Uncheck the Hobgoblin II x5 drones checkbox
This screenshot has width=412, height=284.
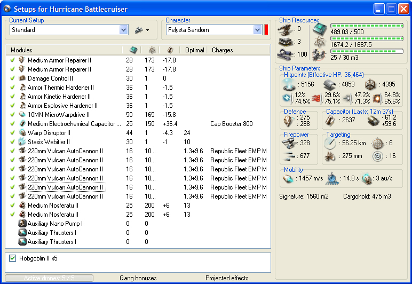coord(13,259)
